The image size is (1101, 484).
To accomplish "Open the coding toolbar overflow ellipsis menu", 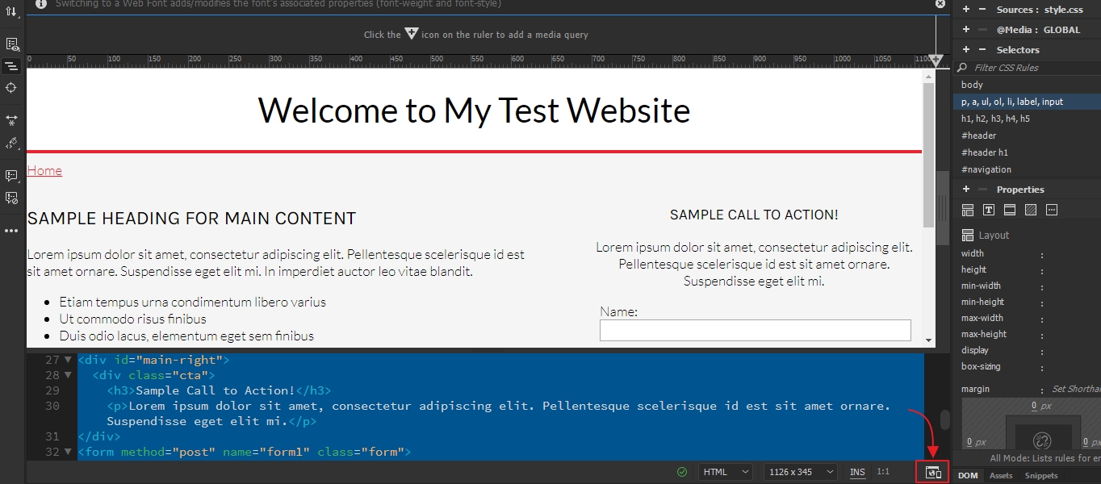I will click(x=11, y=231).
